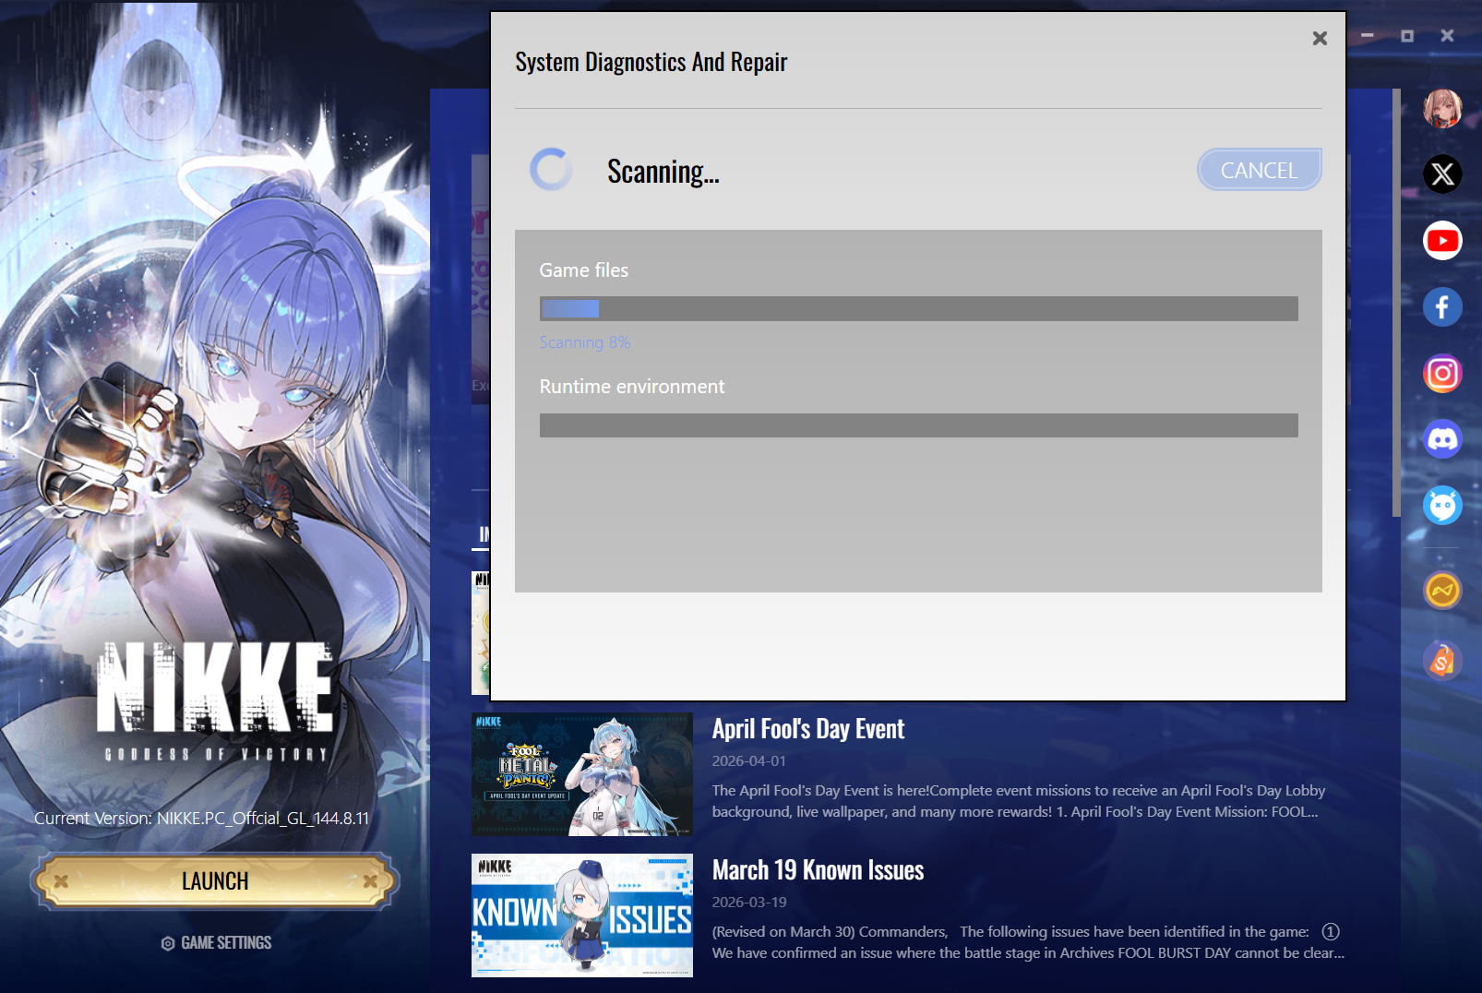
Task: Click the Known Issues banner thumbnail
Action: coord(582,915)
